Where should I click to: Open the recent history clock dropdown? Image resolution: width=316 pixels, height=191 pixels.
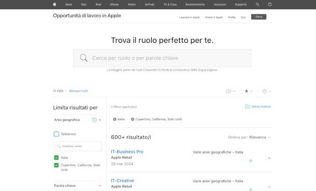[x=267, y=91]
